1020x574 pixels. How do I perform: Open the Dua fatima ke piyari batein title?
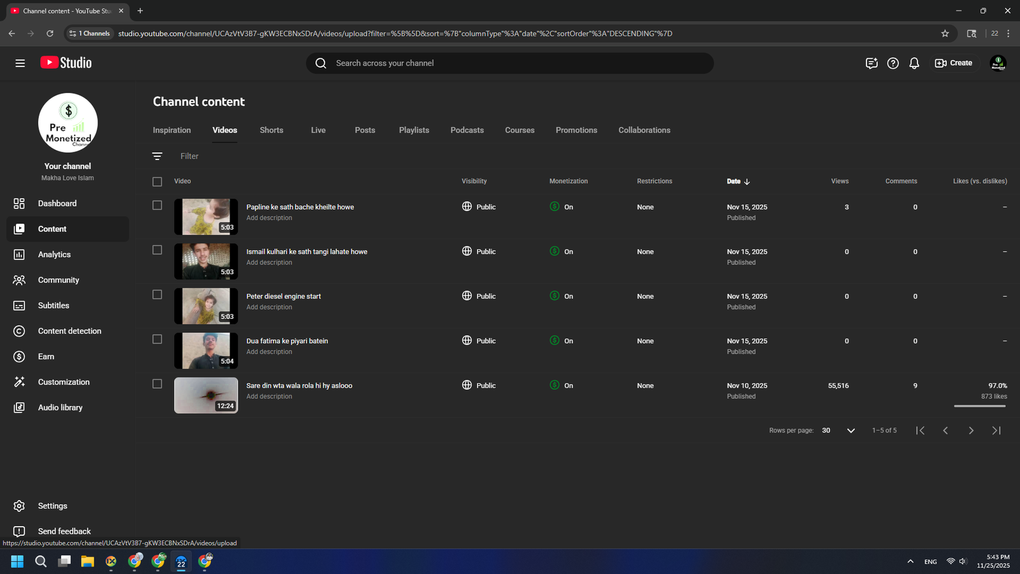[287, 341]
